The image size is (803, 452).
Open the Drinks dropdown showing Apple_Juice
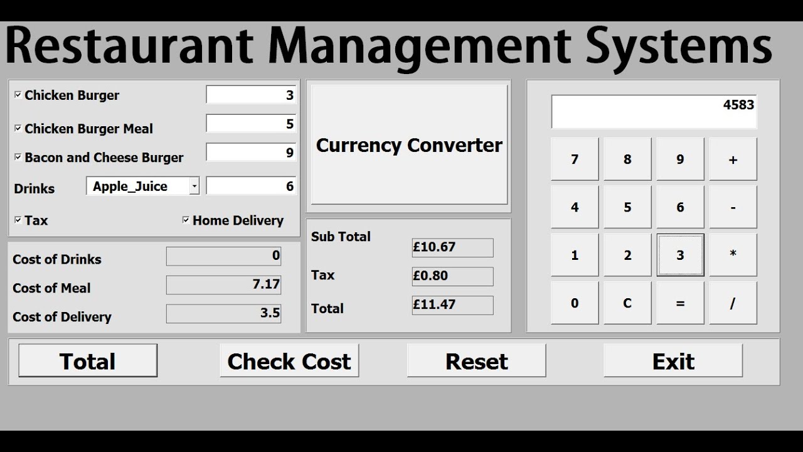[x=194, y=186]
